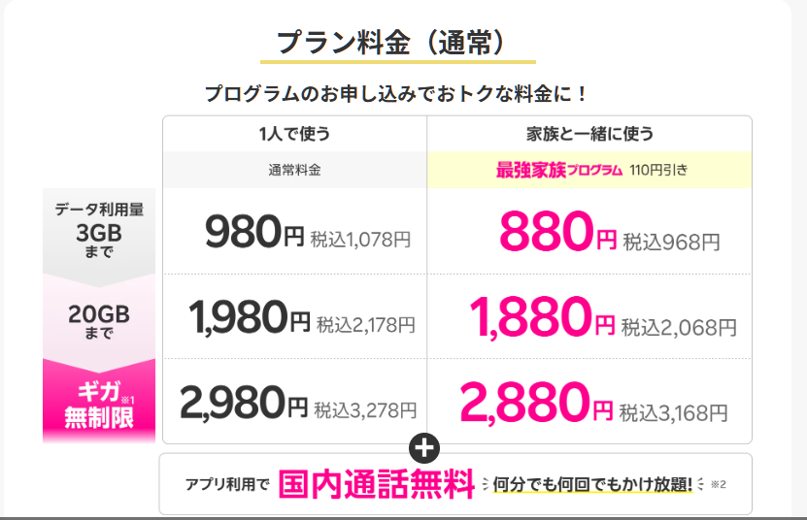Click the black plus circle icon
The image size is (807, 520).
[x=424, y=448]
